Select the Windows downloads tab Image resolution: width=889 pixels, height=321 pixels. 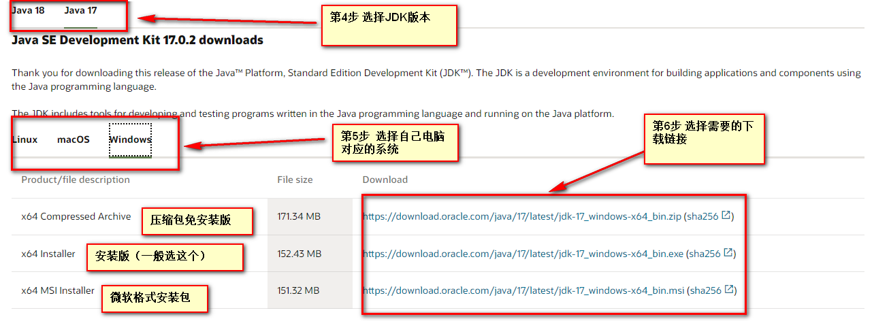coord(130,139)
